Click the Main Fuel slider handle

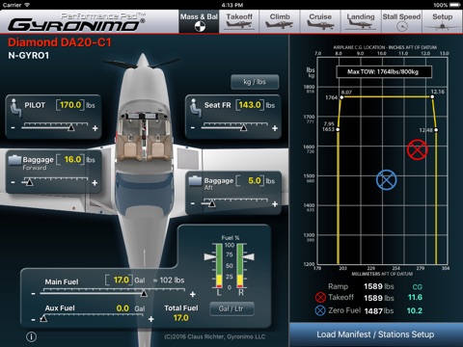click(144, 293)
